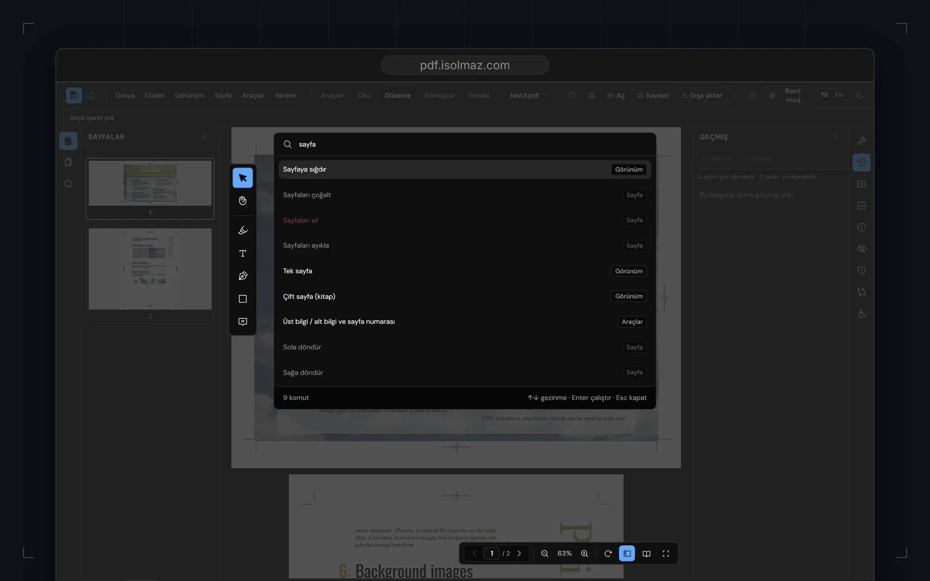Open the wrench tools panel icon
930x581 pixels.
click(x=862, y=141)
